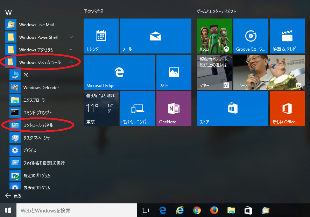Open the 映画 & テレビ tile
The image size is (310, 217).
point(287,36)
